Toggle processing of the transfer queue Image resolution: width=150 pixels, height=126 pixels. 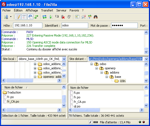tap(51, 17)
